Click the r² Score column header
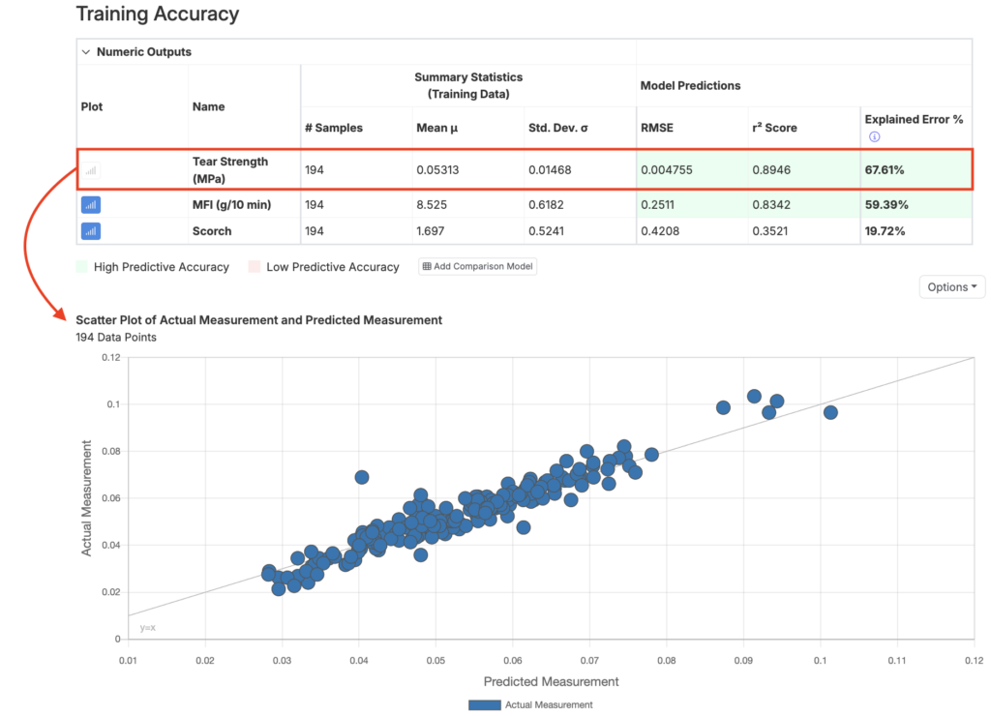The height and width of the screenshot is (716, 991). coord(774,127)
